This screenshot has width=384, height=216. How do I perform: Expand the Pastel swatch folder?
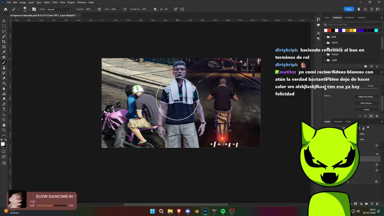tap(325, 54)
